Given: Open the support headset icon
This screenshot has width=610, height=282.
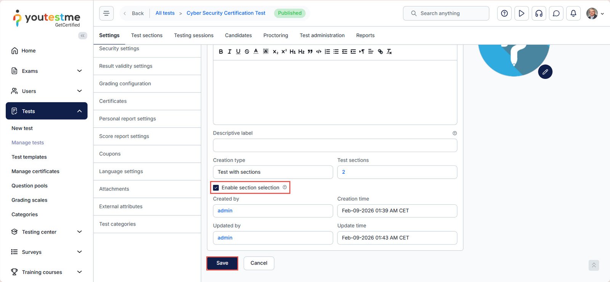Looking at the screenshot, I should (x=539, y=13).
